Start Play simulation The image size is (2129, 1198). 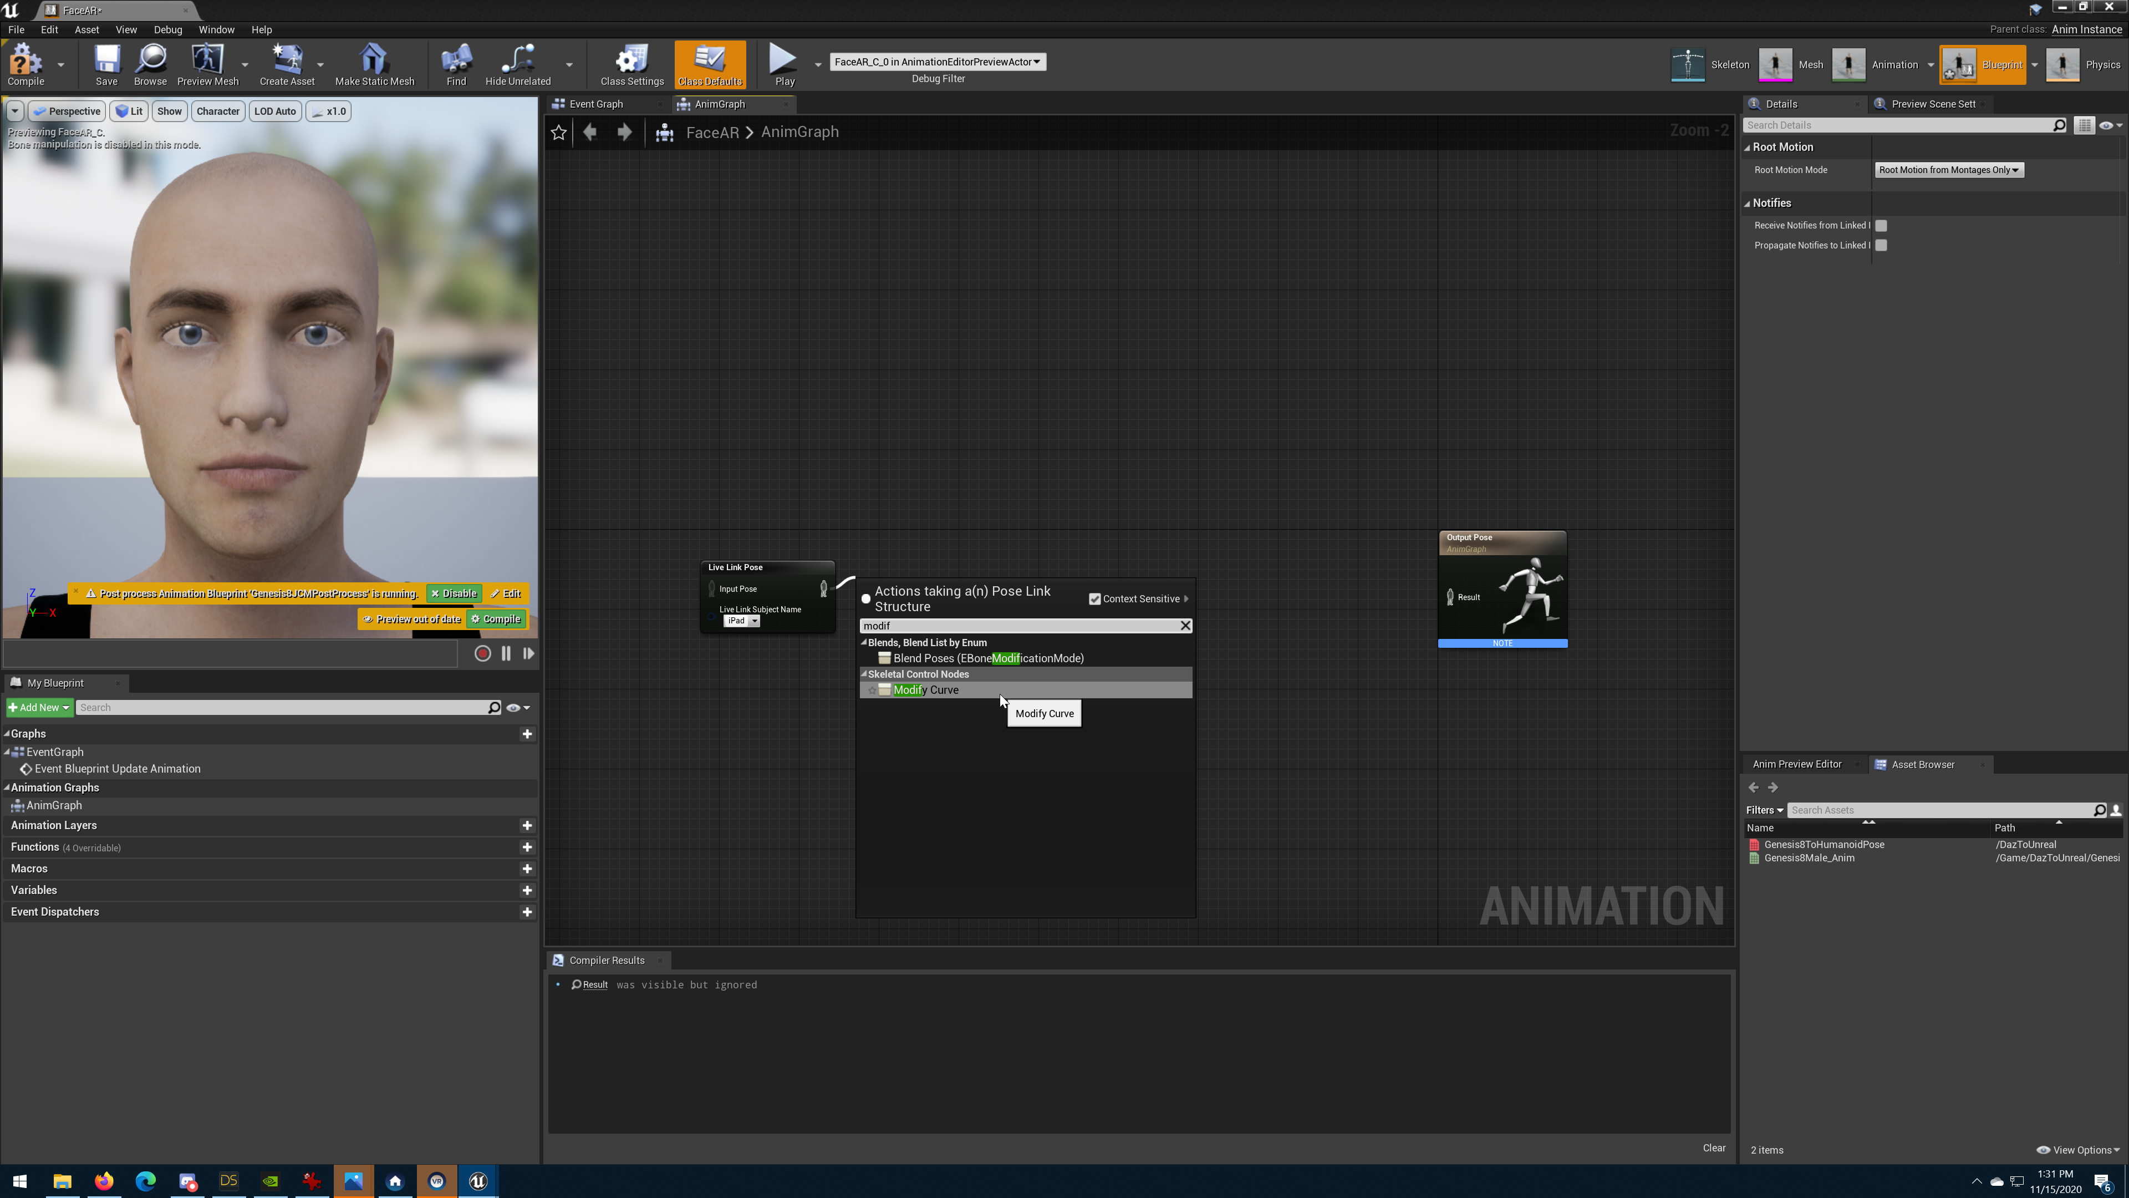coord(785,64)
